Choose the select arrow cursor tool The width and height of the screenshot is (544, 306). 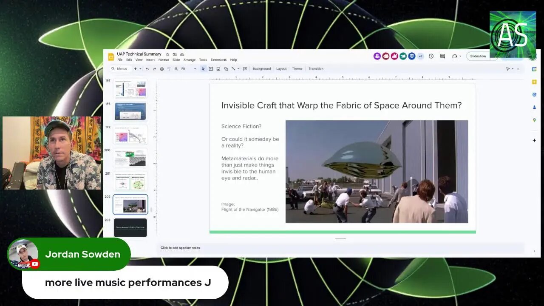tap(203, 69)
